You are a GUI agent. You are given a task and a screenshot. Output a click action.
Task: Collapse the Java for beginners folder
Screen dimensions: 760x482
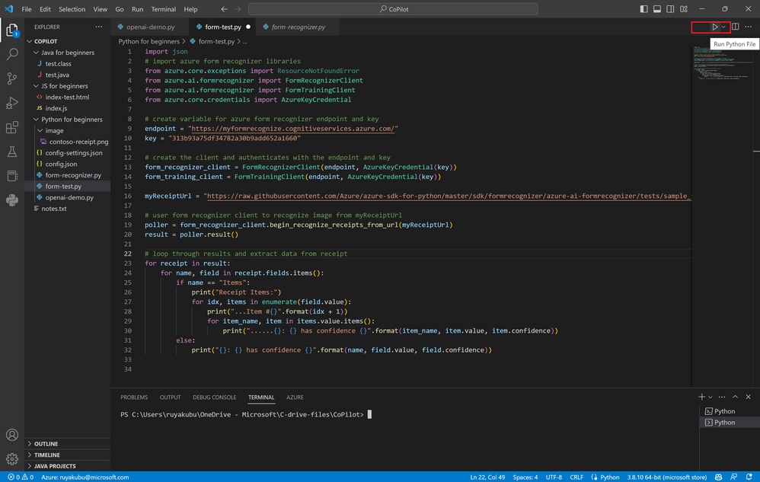point(67,53)
